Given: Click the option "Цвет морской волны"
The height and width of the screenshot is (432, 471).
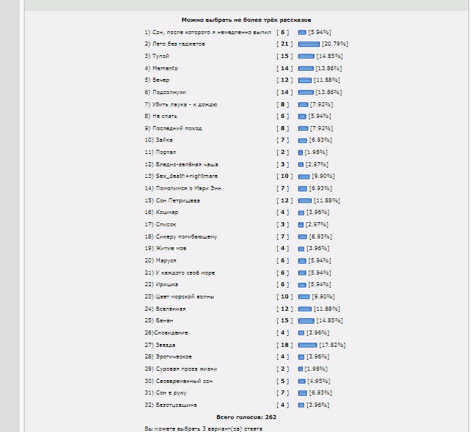Looking at the screenshot, I should coord(184,297).
